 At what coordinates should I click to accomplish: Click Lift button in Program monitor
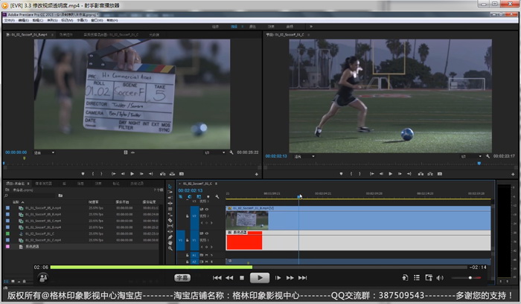click(421, 174)
